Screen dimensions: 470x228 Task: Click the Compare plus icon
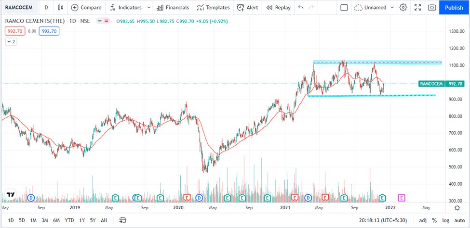point(75,8)
